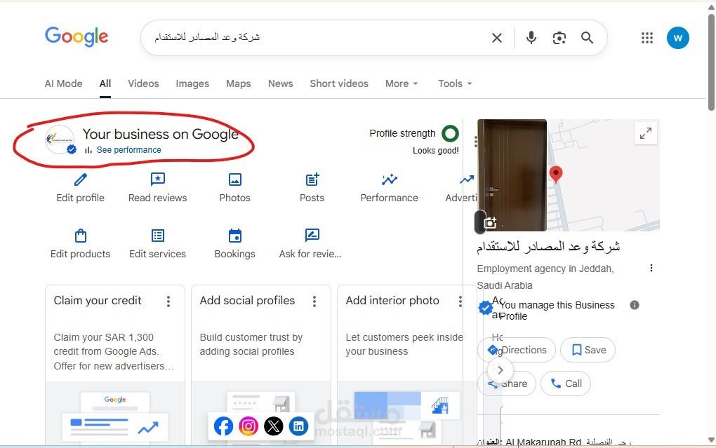Click inside the Google search field

(315, 38)
